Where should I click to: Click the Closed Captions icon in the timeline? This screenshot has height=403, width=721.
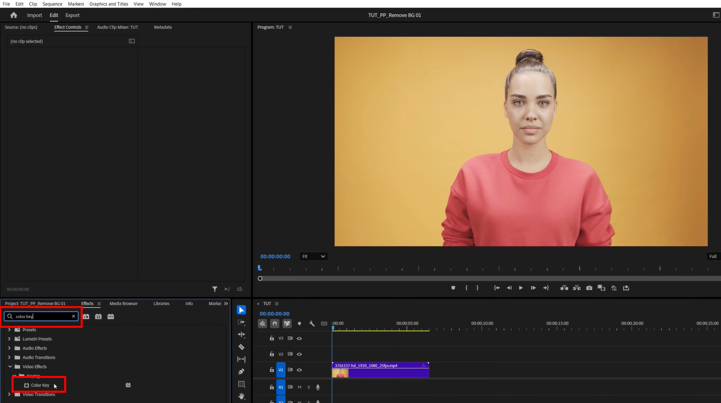pos(324,323)
